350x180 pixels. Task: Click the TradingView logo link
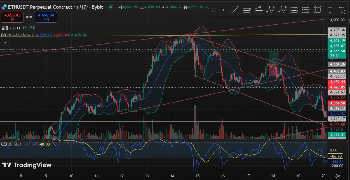[27, 165]
